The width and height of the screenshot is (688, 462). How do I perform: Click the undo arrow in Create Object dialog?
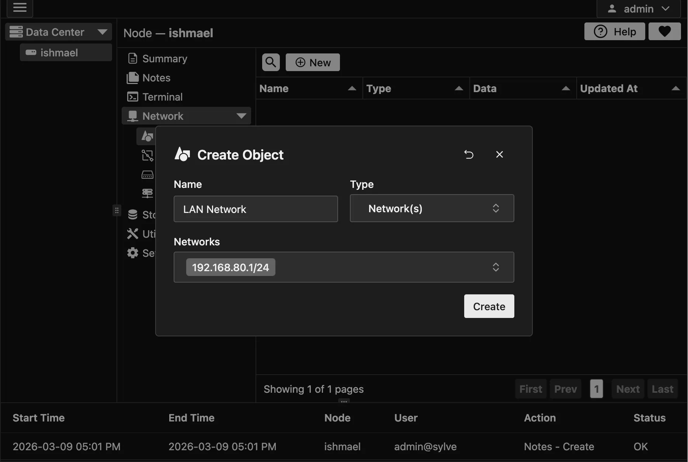tap(469, 154)
